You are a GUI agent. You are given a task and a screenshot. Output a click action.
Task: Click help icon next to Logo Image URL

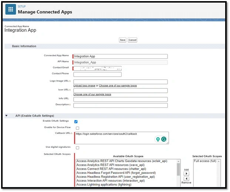click(70, 81)
